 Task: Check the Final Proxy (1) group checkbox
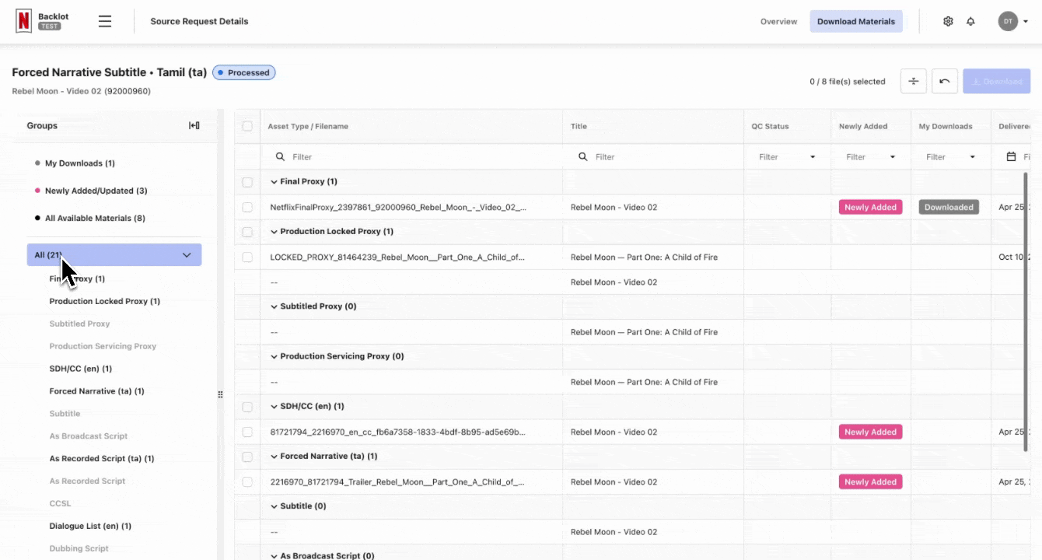coord(247,182)
